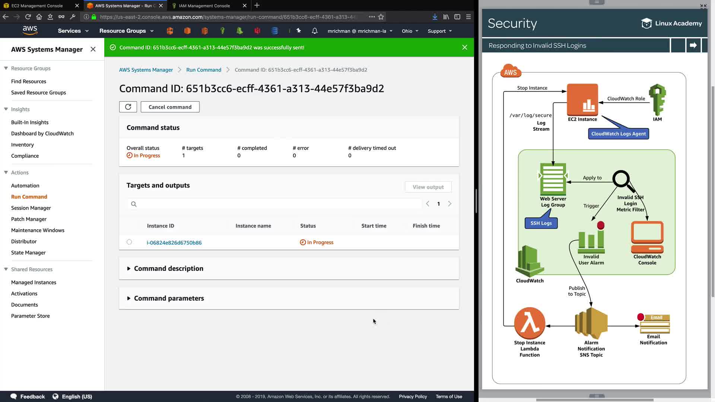Viewport: 715px width, 402px height.
Task: Open the notifications bell icon
Action: pyautogui.click(x=314, y=31)
